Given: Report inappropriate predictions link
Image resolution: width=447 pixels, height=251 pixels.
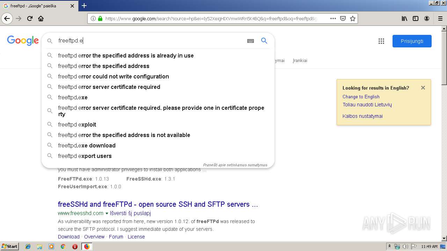Looking at the screenshot, I should point(235,165).
